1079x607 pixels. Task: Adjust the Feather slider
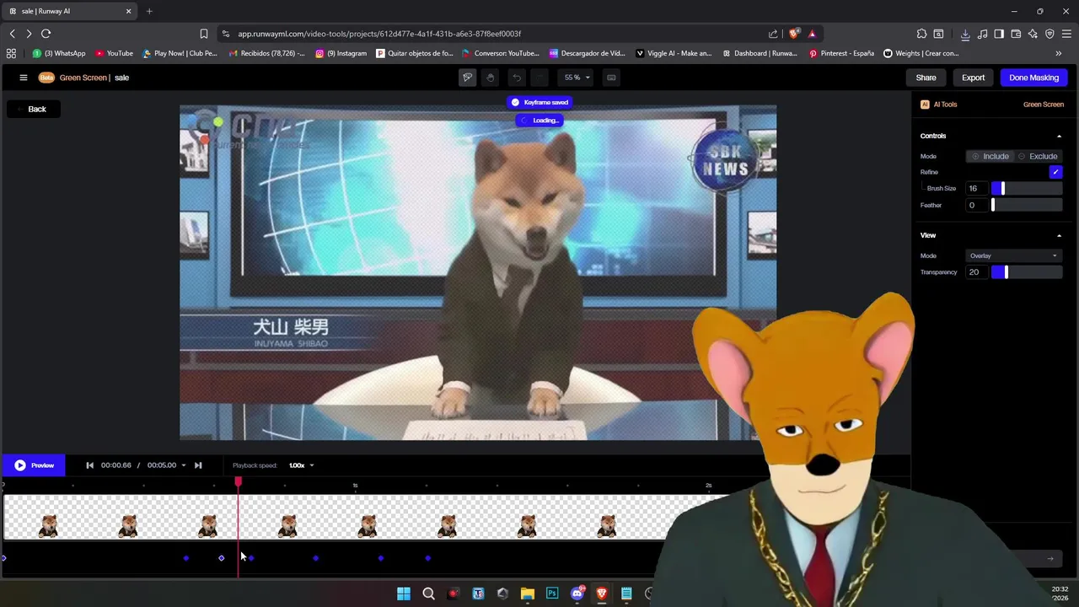click(1026, 205)
